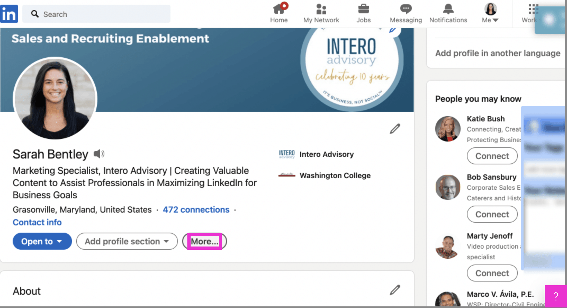The width and height of the screenshot is (567, 308).
Task: Open Marty Jenoff's profile picture
Action: [448, 247]
